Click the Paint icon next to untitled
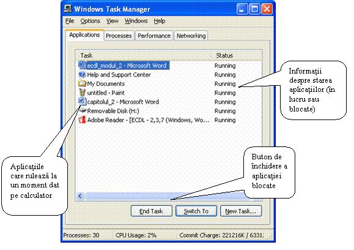The width and height of the screenshot is (354, 250). (x=82, y=93)
